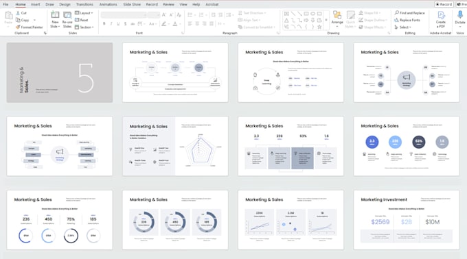
Task: Switch to the Acrobat tab
Action: pos(212,5)
